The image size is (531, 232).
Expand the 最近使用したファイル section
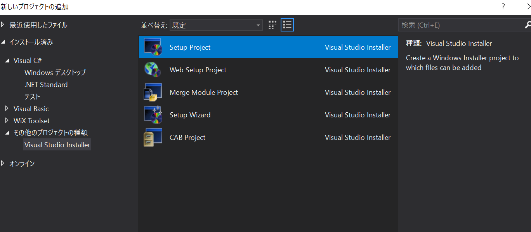(3, 25)
